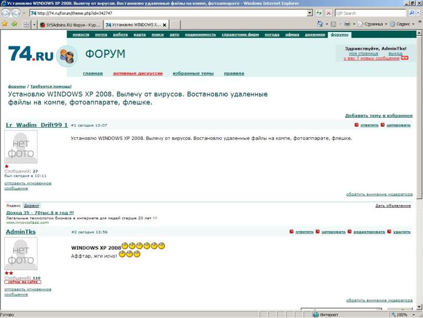Click Дать объявление link
423x318 pixels.
(393, 206)
